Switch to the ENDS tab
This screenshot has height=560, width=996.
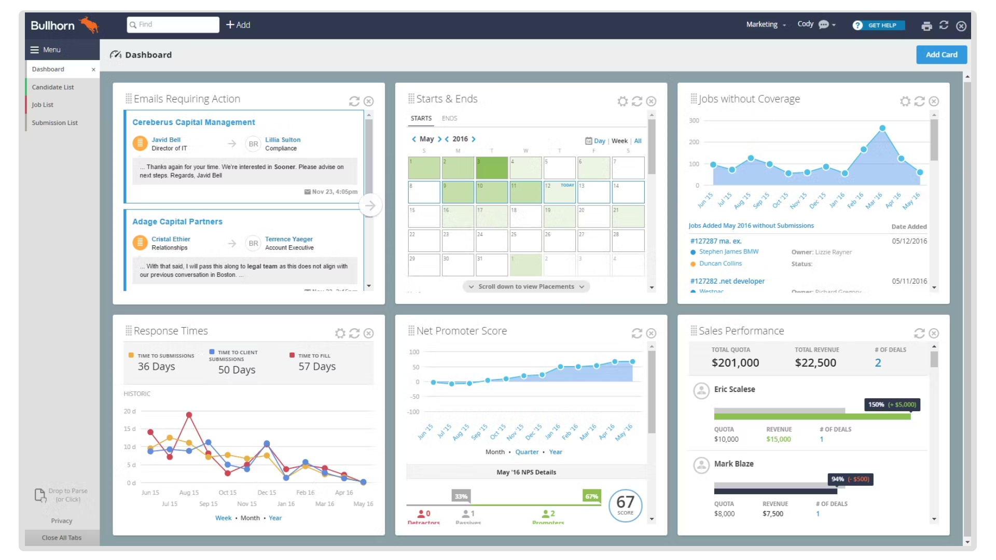pyautogui.click(x=449, y=118)
